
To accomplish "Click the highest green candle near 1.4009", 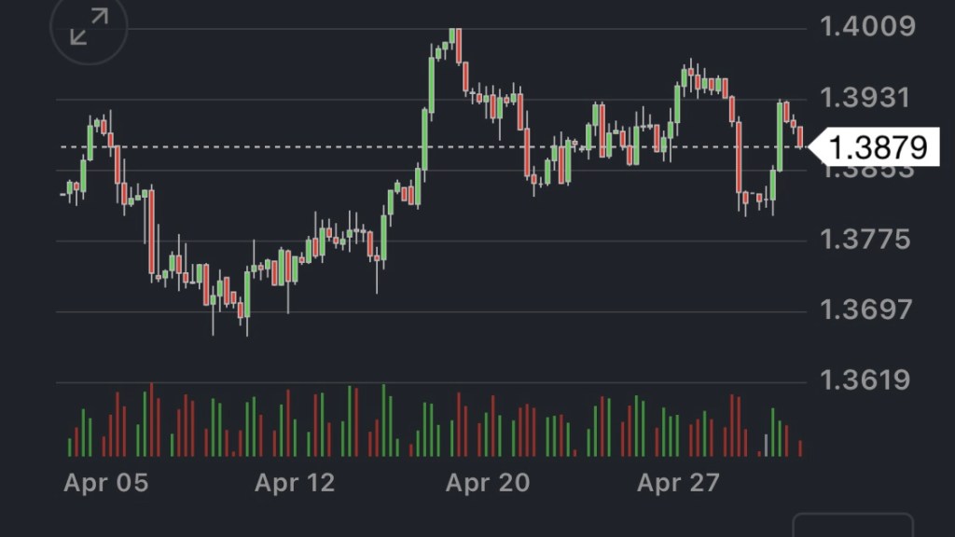I will coord(453,35).
